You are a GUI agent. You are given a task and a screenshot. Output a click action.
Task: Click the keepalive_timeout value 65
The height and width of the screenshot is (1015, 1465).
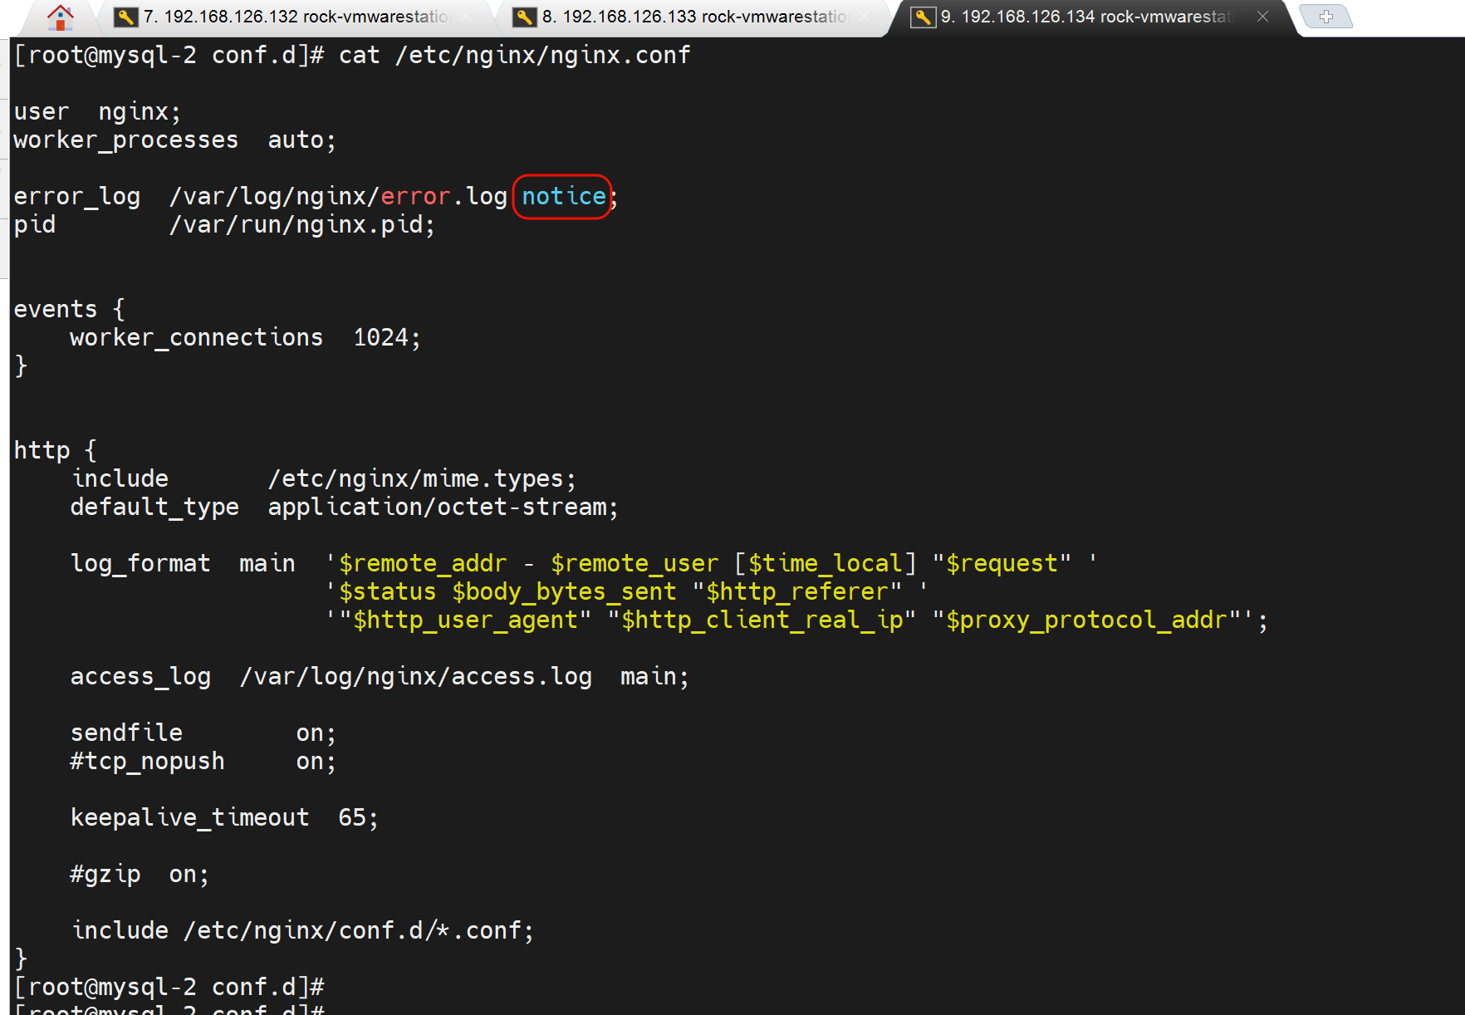pyautogui.click(x=352, y=818)
